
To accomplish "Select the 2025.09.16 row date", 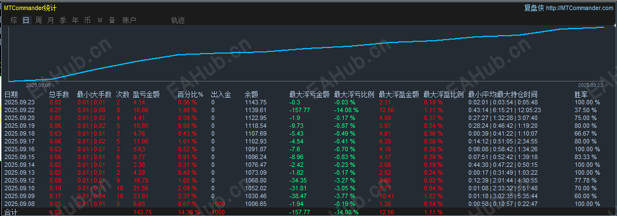I will 20,149.
